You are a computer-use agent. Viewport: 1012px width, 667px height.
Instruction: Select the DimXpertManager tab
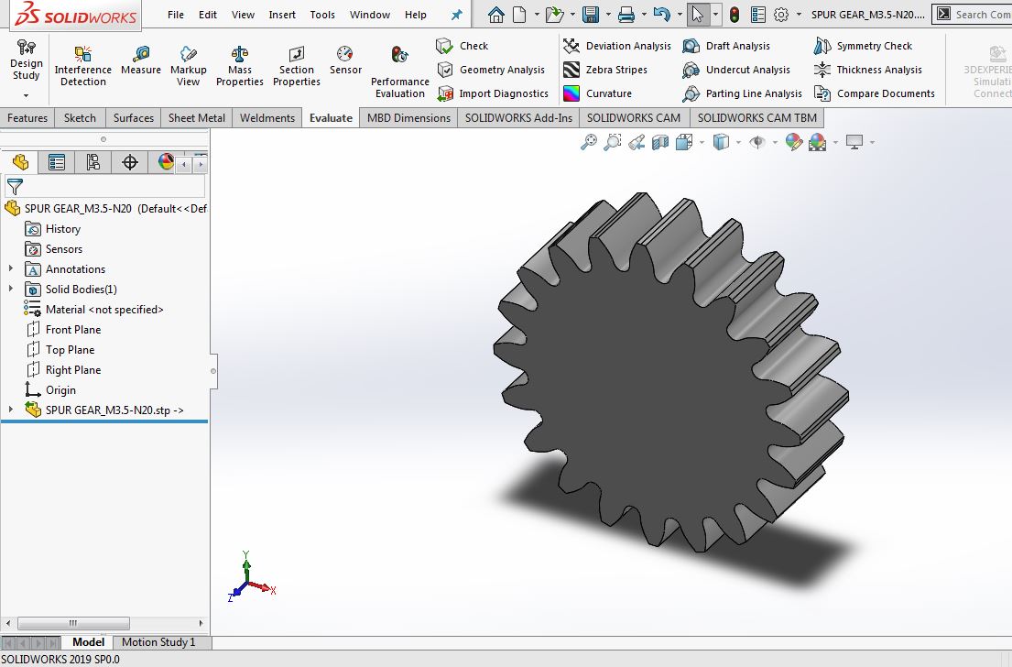[130, 162]
